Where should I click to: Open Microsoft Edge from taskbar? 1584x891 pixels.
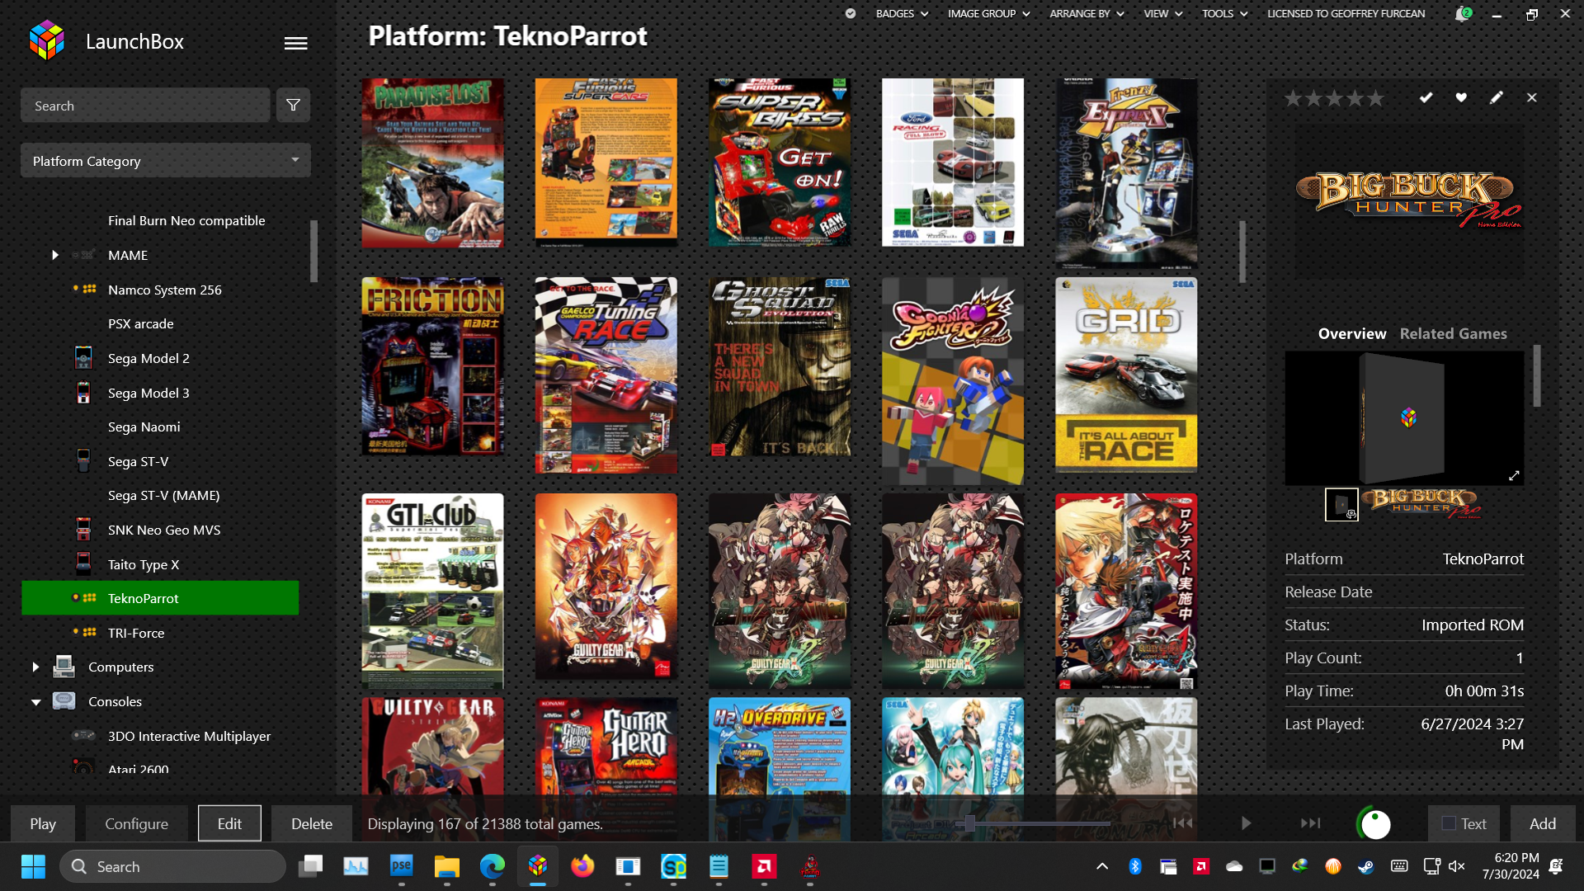pyautogui.click(x=493, y=866)
